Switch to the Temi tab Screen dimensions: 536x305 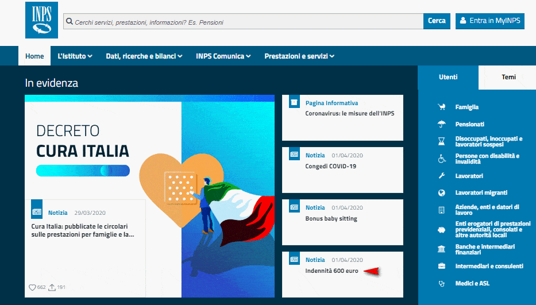tap(508, 78)
